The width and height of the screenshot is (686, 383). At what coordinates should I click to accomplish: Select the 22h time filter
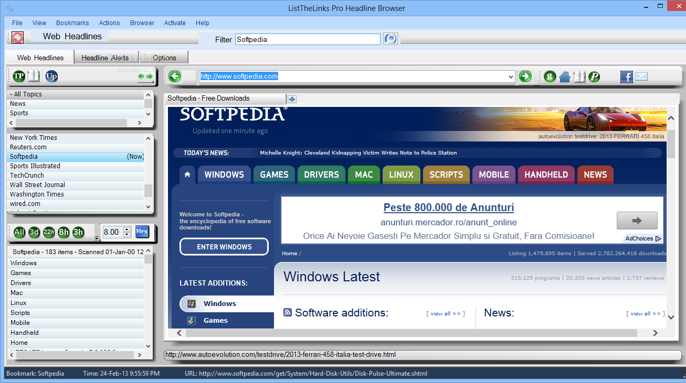pos(49,232)
